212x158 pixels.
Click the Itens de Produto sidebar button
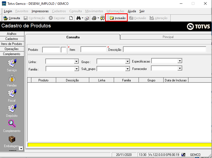tap(12, 44)
